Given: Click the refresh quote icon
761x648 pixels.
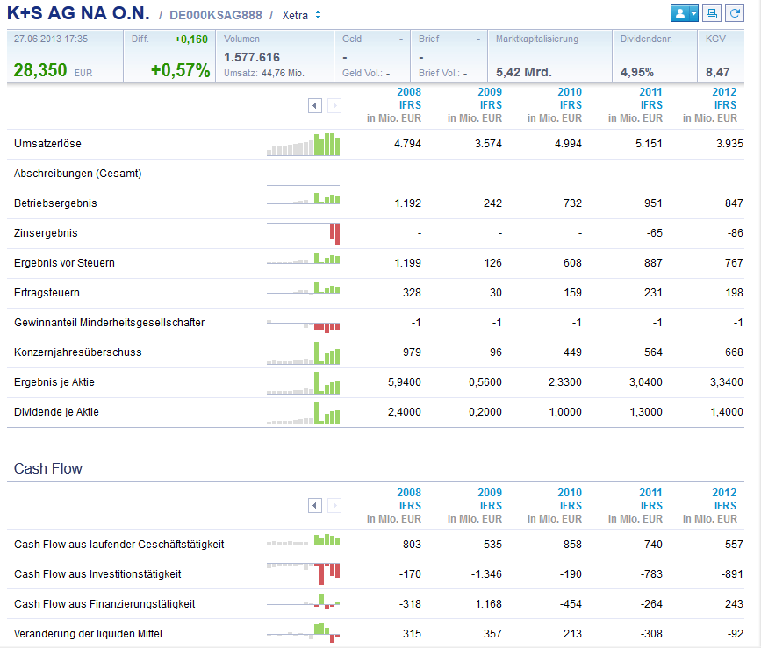Looking at the screenshot, I should coord(735,13).
